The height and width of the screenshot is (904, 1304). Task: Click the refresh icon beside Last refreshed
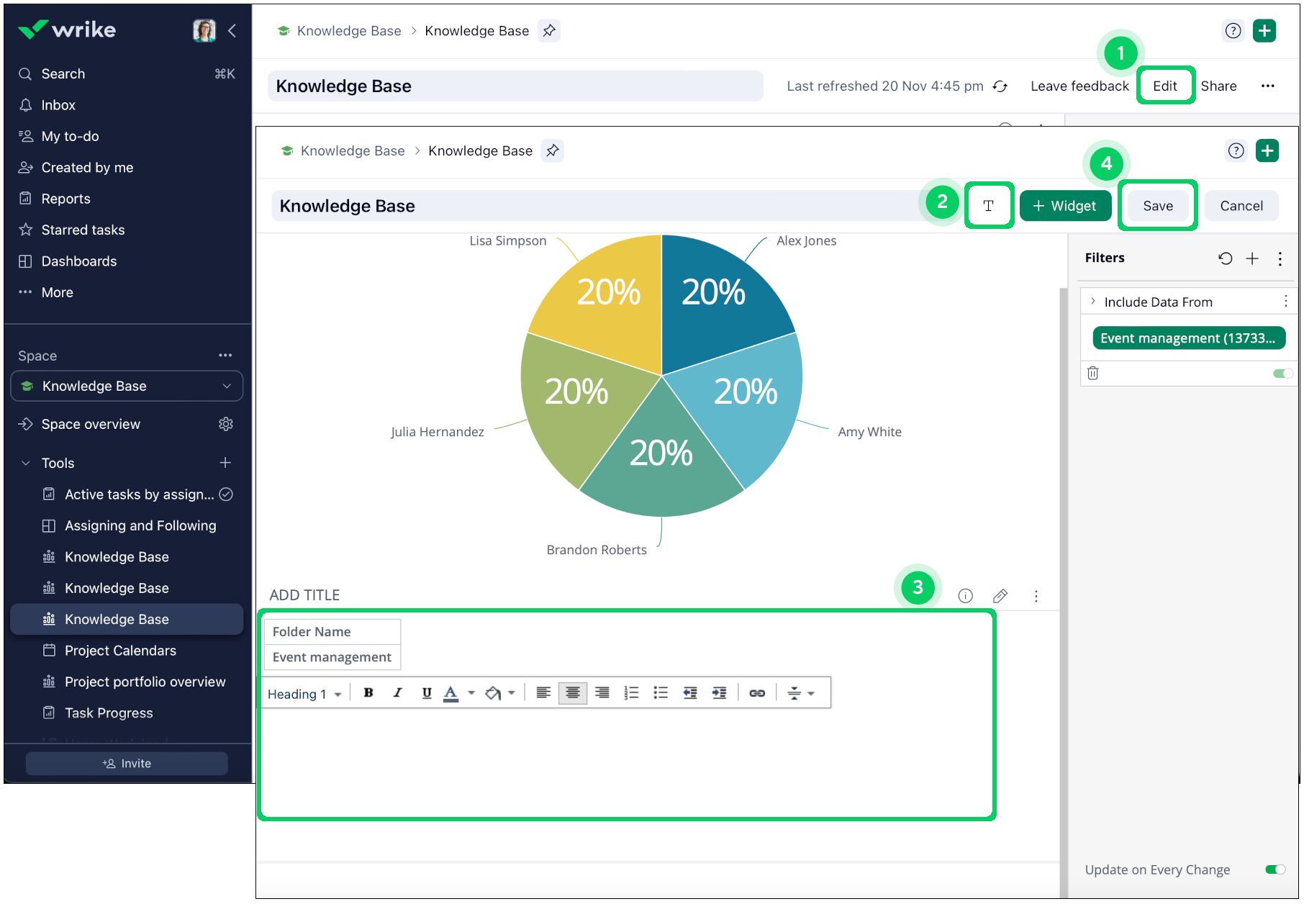1000,86
